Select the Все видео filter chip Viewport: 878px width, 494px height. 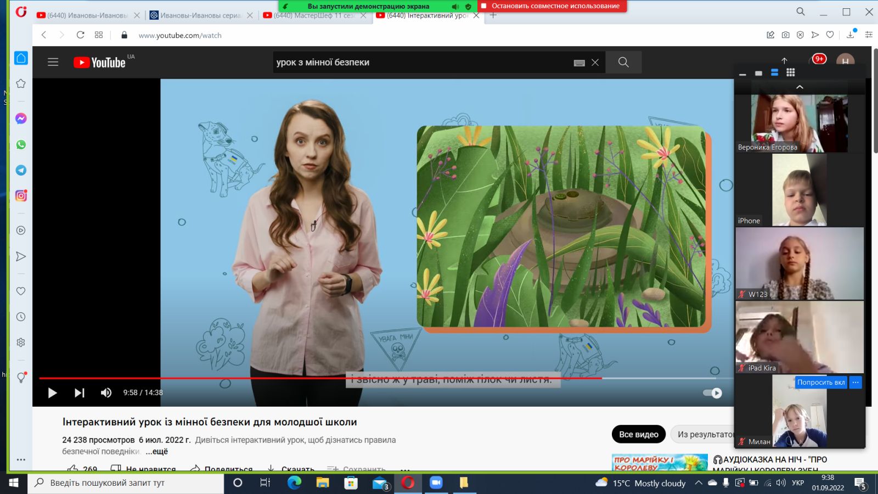tap(638, 434)
